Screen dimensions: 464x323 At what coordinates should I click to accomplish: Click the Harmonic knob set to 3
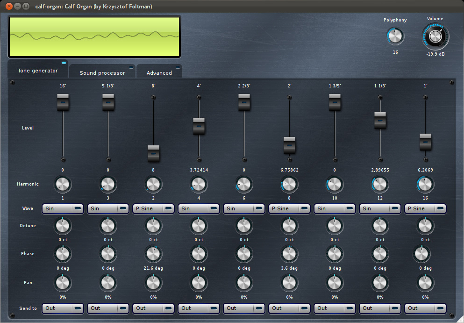(x=108, y=184)
